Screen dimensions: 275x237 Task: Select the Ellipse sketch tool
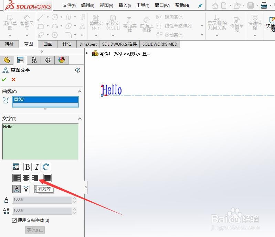coord(68,26)
